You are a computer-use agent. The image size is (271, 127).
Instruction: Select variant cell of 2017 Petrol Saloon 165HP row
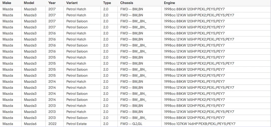[x=82, y=27]
